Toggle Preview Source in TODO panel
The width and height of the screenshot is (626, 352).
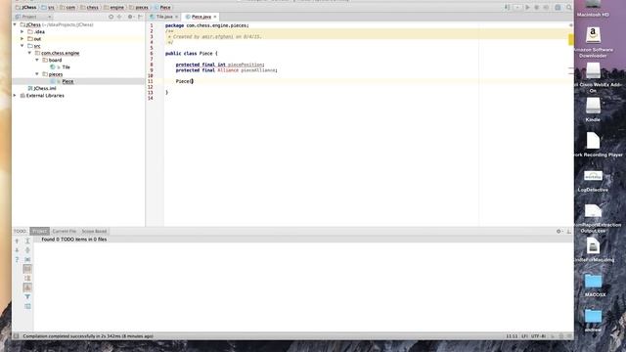click(x=27, y=306)
